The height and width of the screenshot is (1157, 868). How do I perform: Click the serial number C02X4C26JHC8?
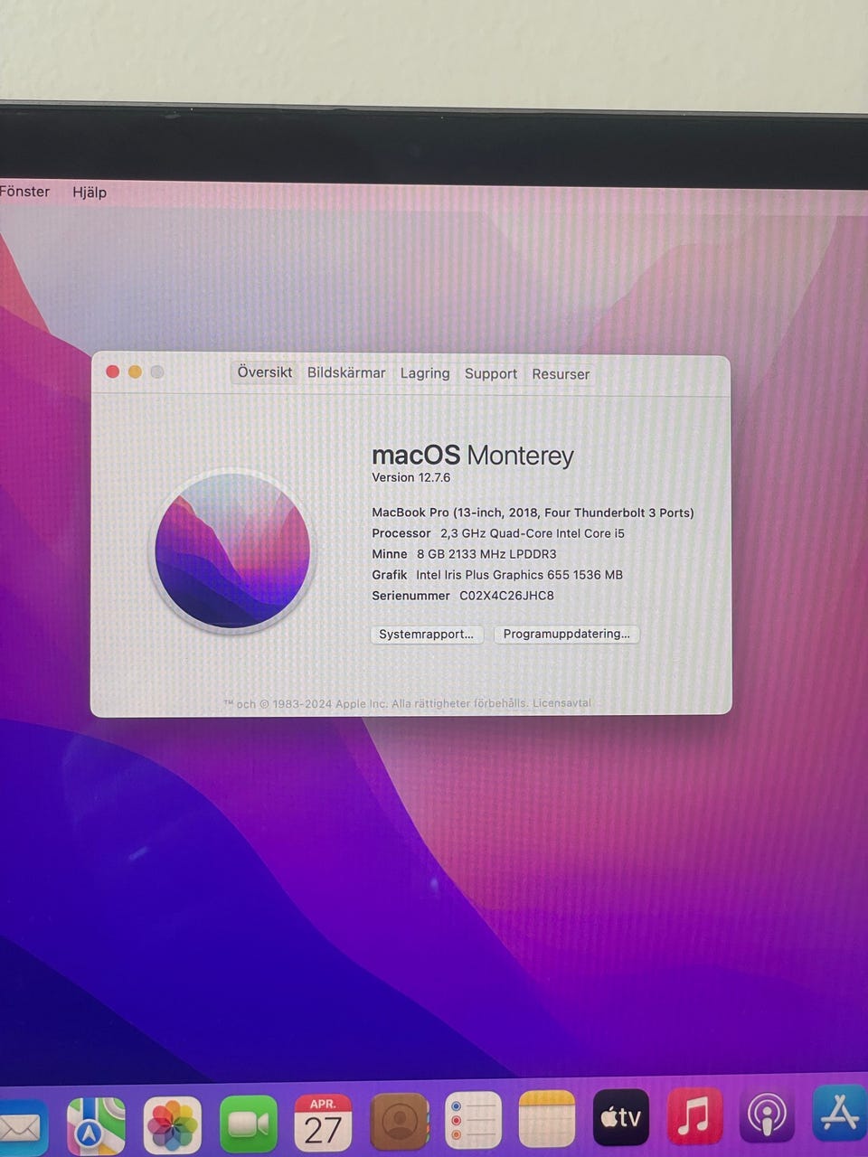point(506,596)
